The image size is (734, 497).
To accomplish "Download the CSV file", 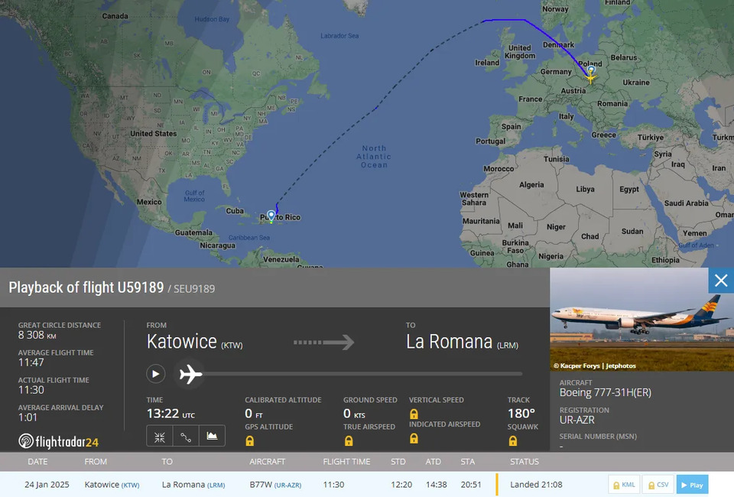I will [x=658, y=485].
